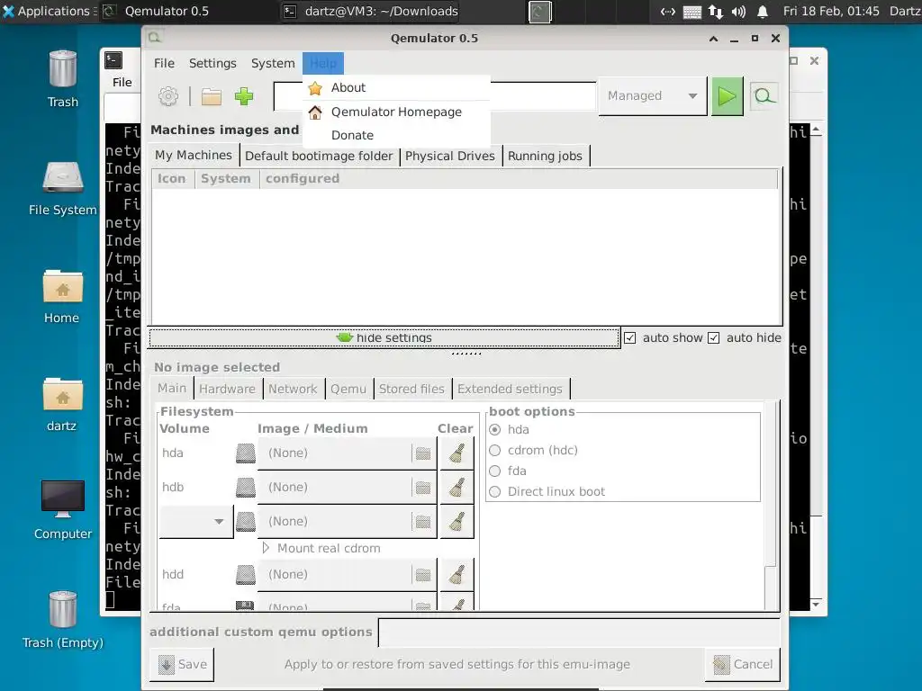Open the Network settings tab
Image resolution: width=922 pixels, height=691 pixels.
coord(293,389)
